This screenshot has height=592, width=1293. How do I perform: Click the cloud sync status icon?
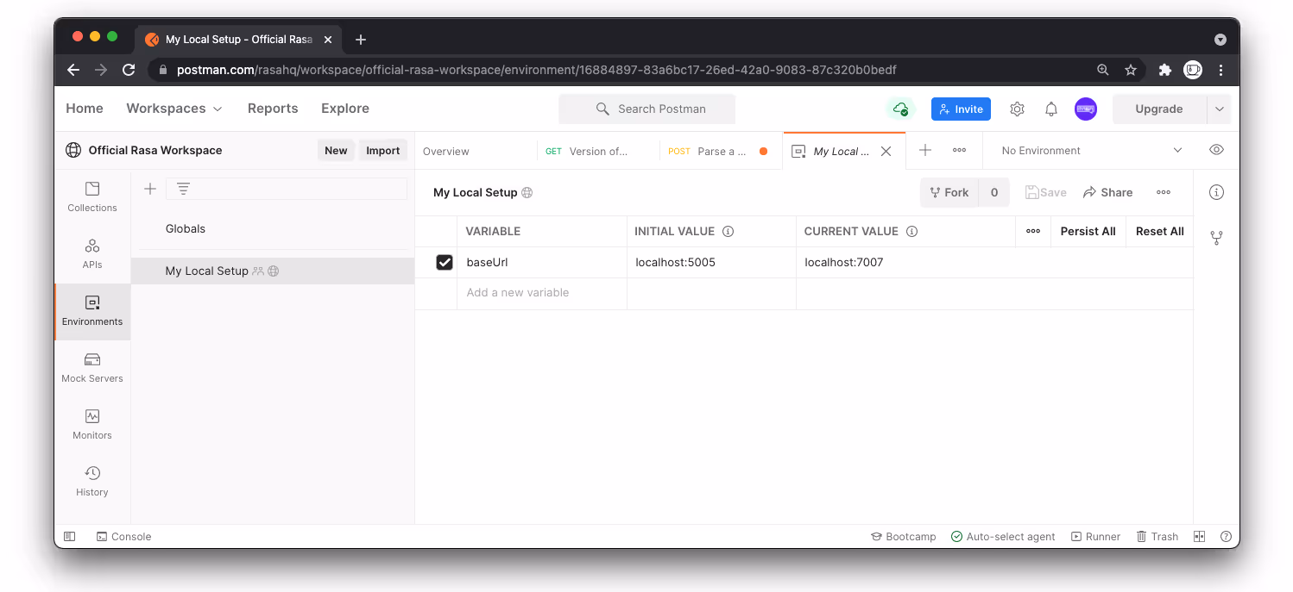coord(900,109)
